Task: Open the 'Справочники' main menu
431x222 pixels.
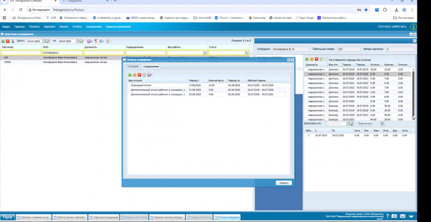Action: [94, 27]
